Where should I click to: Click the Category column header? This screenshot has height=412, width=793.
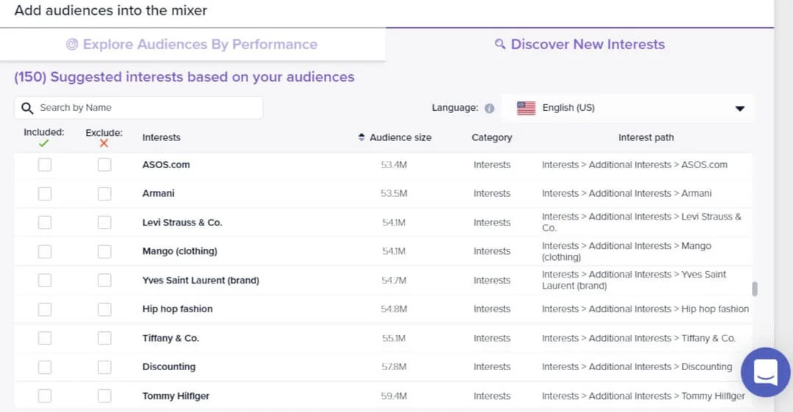pyautogui.click(x=491, y=137)
